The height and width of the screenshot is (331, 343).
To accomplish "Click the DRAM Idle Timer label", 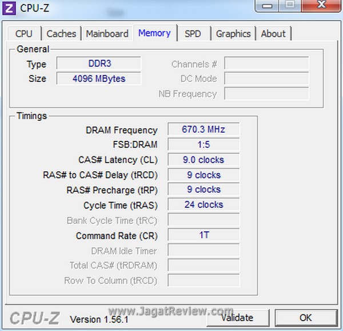I will 124,251.
